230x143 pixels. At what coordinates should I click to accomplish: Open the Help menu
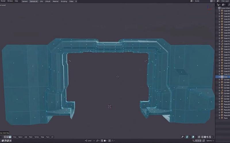pyautogui.click(x=16, y=1)
